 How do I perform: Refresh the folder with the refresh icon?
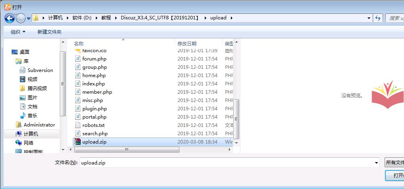click(378, 18)
